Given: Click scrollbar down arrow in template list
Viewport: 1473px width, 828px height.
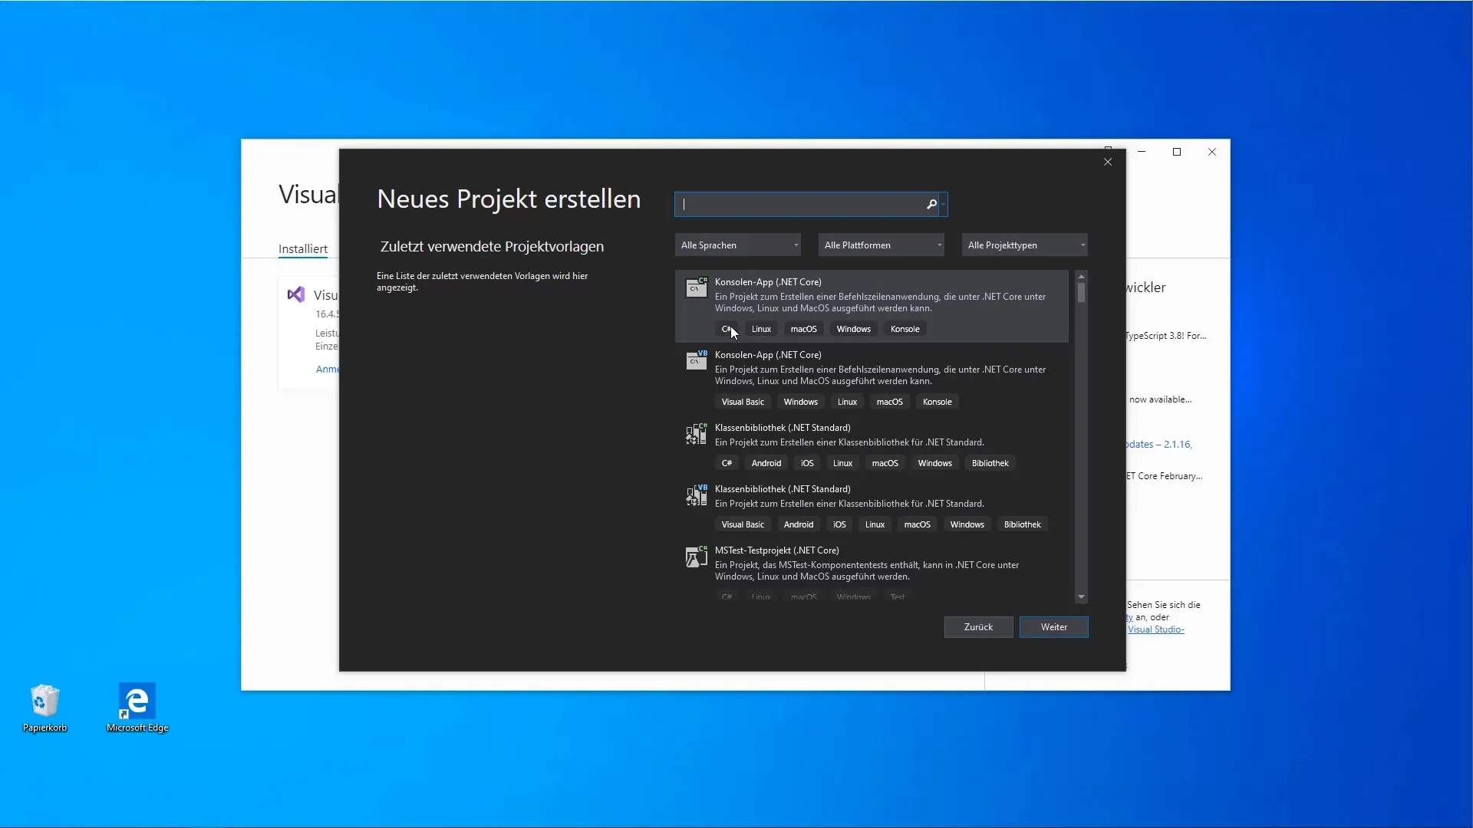Looking at the screenshot, I should point(1081,596).
